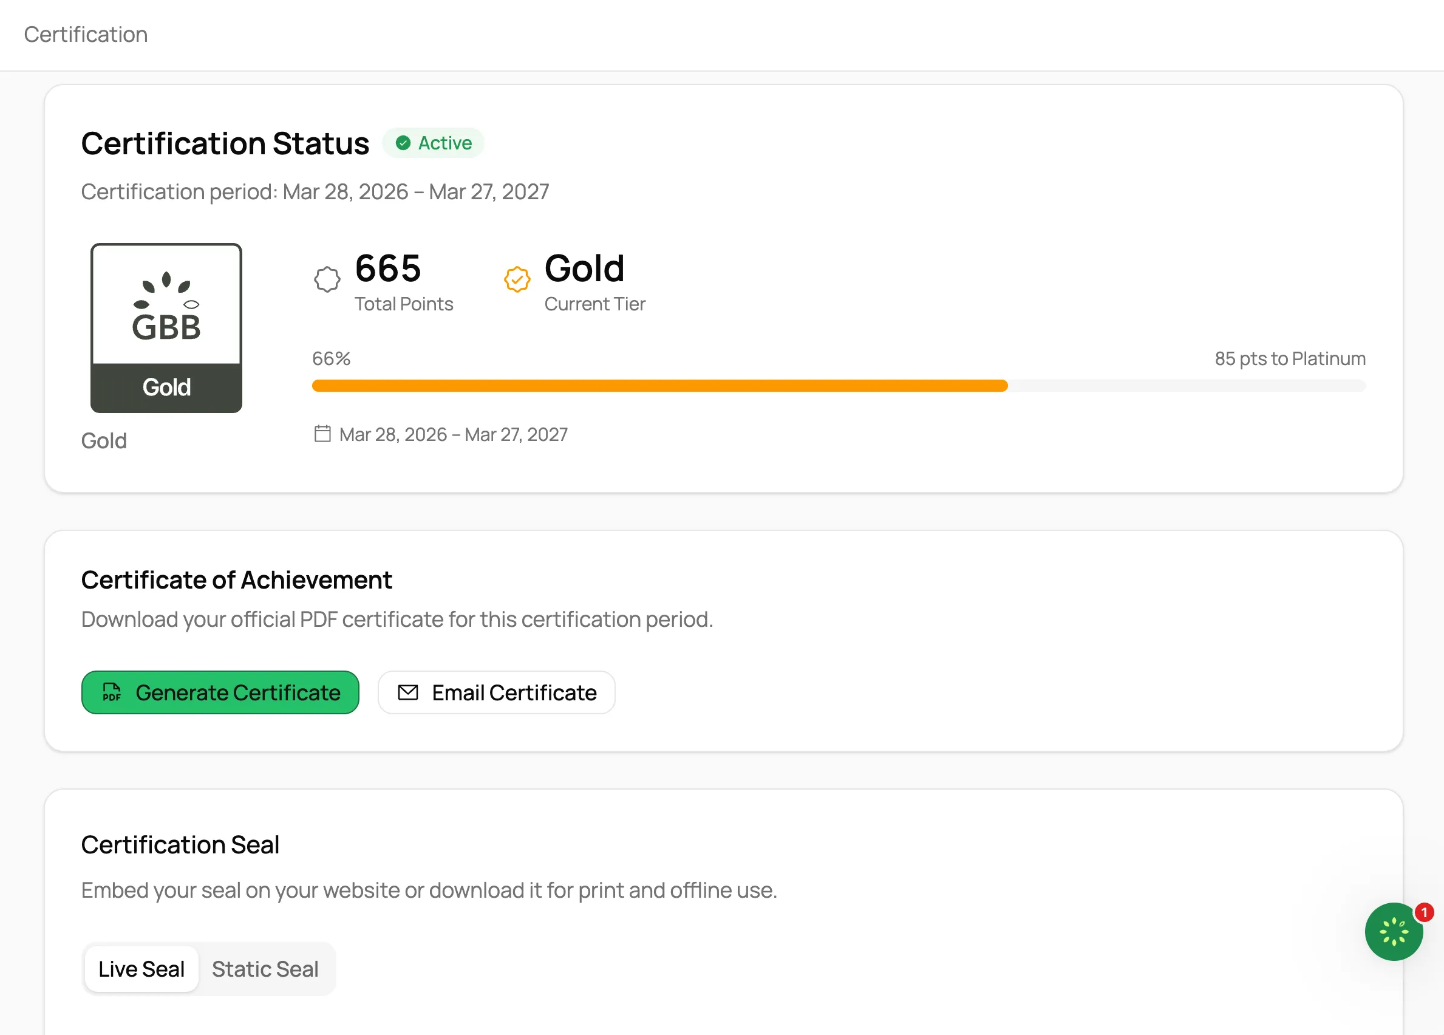
Task: Switch to the Static Seal tab
Action: pyautogui.click(x=265, y=969)
